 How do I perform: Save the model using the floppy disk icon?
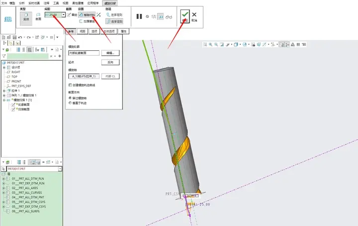point(14,37)
